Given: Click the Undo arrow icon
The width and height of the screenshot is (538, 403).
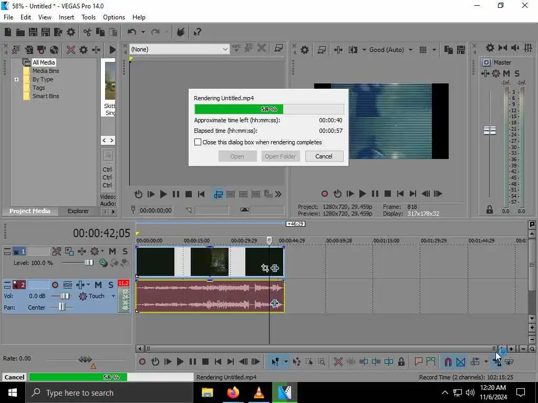Looking at the screenshot, I should 132,32.
